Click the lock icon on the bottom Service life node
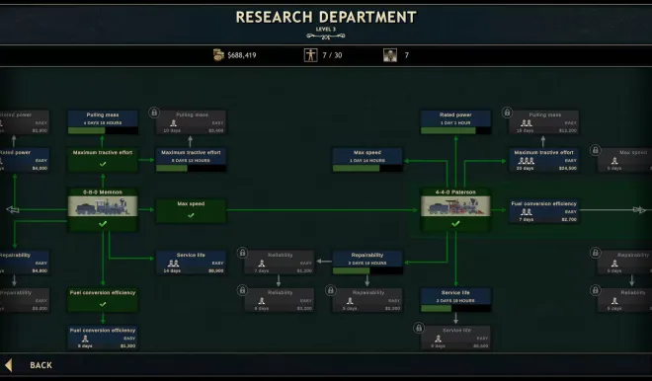This screenshot has height=381, width=652. 419,328
